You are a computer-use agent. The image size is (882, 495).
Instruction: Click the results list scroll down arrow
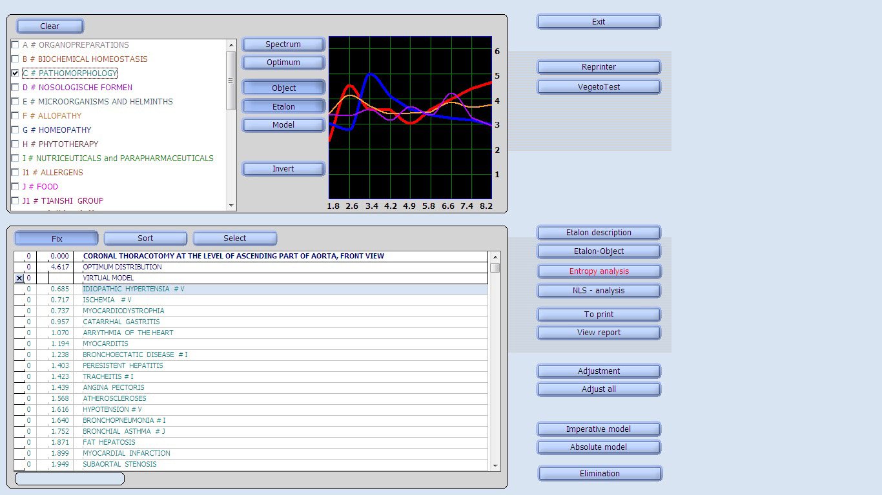click(495, 465)
